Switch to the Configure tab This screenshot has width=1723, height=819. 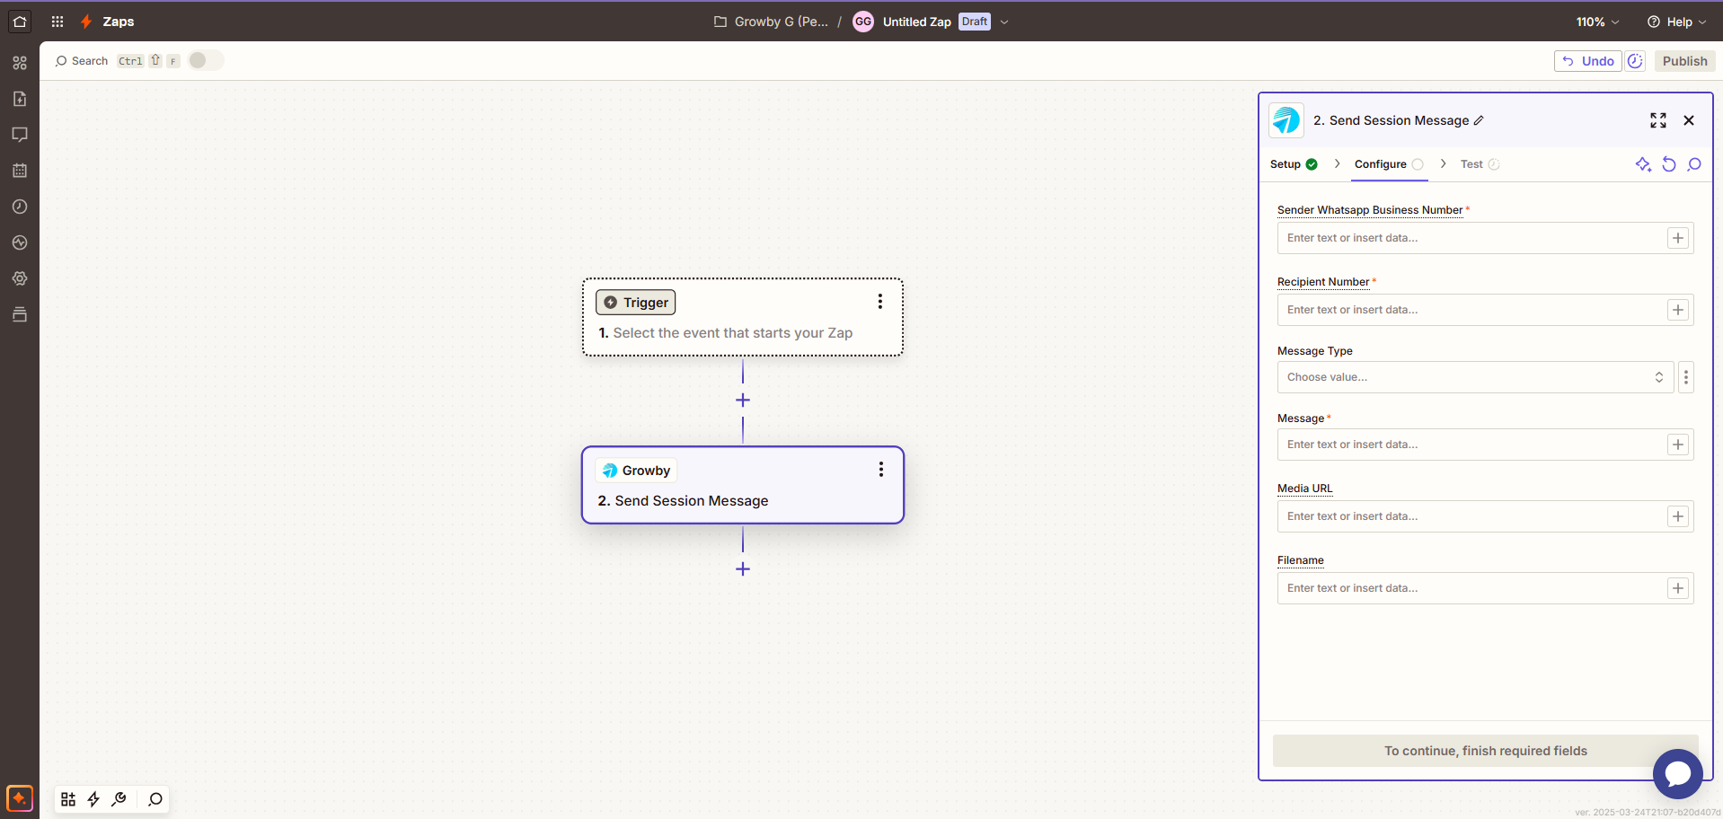(1389, 164)
